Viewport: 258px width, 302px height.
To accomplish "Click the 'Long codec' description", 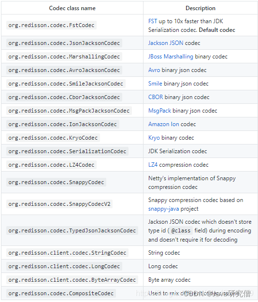I will [x=163, y=266].
